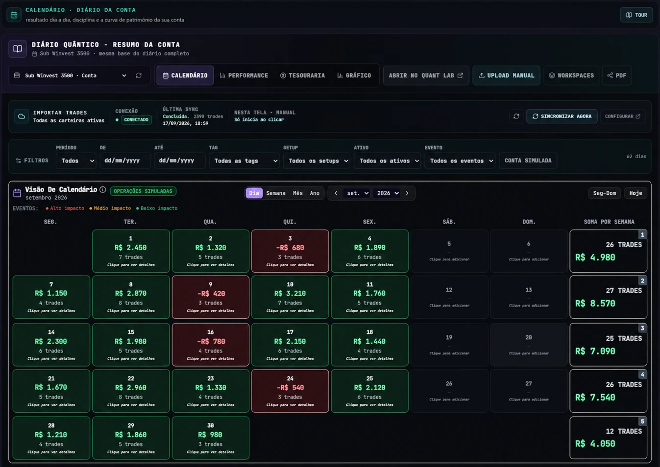
Task: Click the calendar icon in the top header
Action: pos(14,15)
